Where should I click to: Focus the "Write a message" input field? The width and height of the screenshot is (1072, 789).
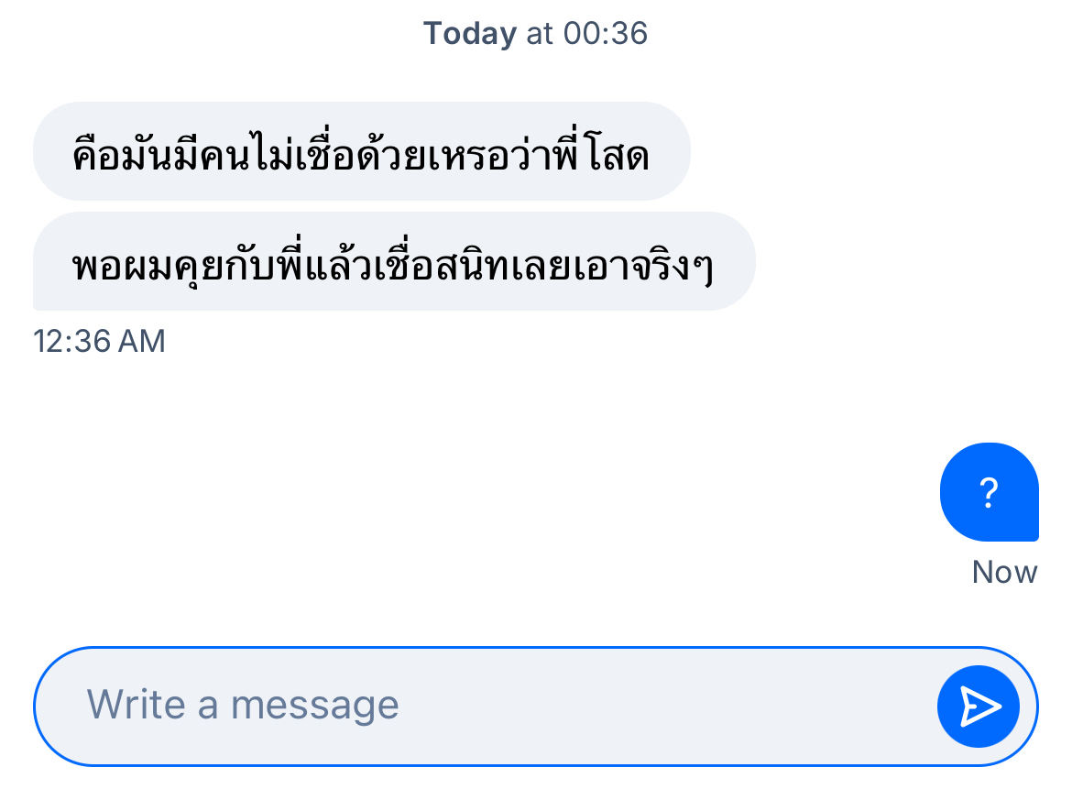coord(476,706)
